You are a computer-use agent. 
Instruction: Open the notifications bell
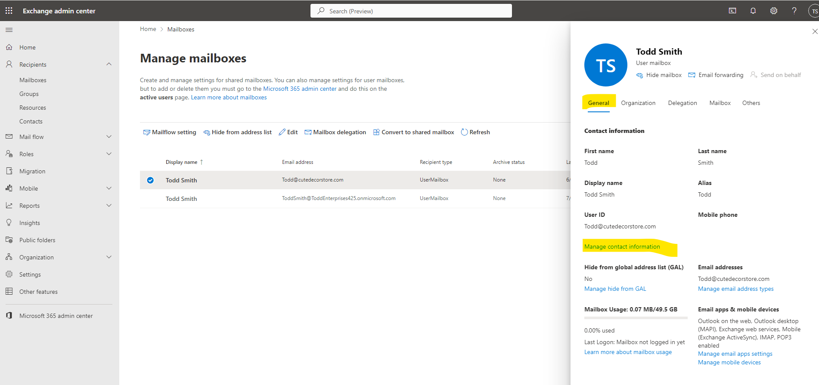(753, 11)
